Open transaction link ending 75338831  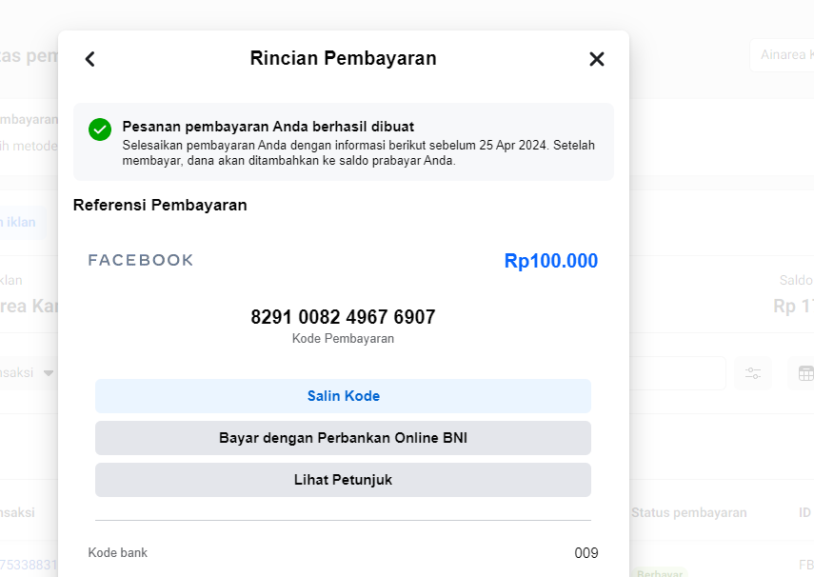coord(29,564)
